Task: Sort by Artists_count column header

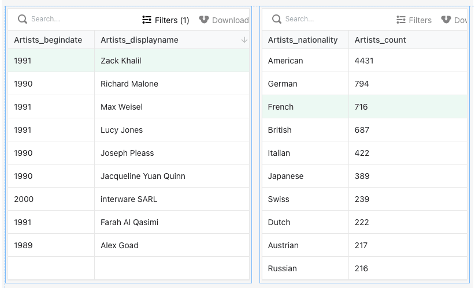Action: (380, 40)
